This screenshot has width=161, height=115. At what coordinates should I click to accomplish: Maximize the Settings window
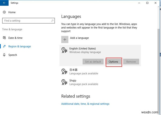147,3
